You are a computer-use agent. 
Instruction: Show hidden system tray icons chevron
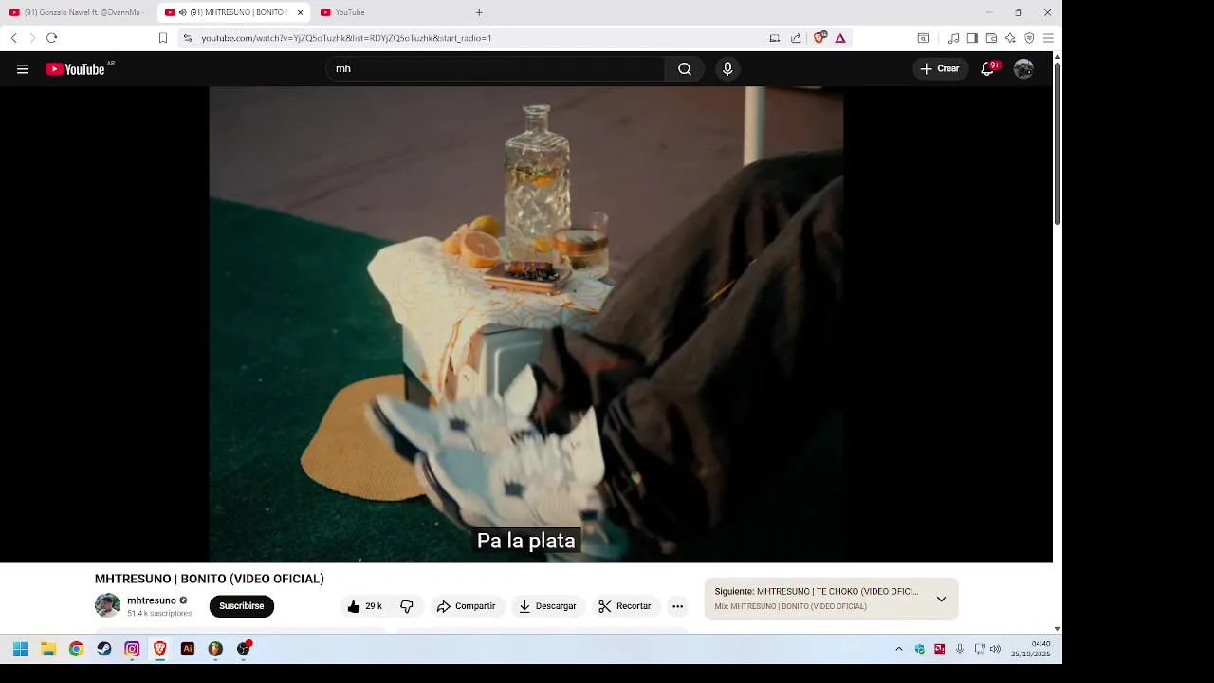click(x=899, y=649)
